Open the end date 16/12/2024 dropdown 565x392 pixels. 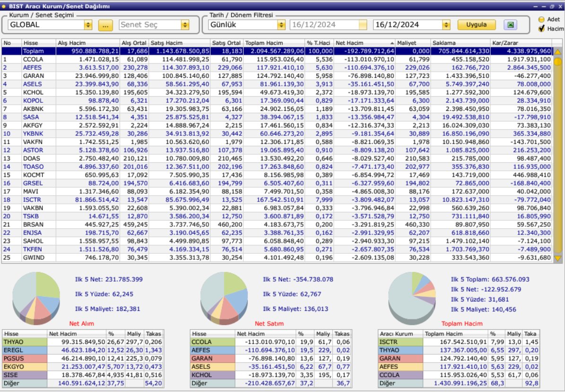(446, 25)
